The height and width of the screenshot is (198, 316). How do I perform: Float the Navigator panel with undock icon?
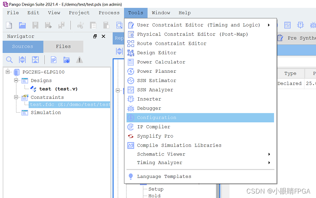tap(95, 36)
